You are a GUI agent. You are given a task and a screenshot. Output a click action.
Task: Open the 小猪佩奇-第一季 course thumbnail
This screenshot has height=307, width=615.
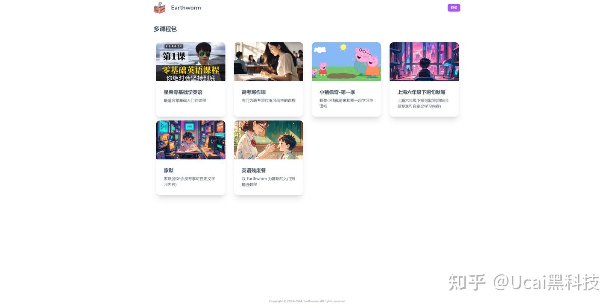coord(346,61)
